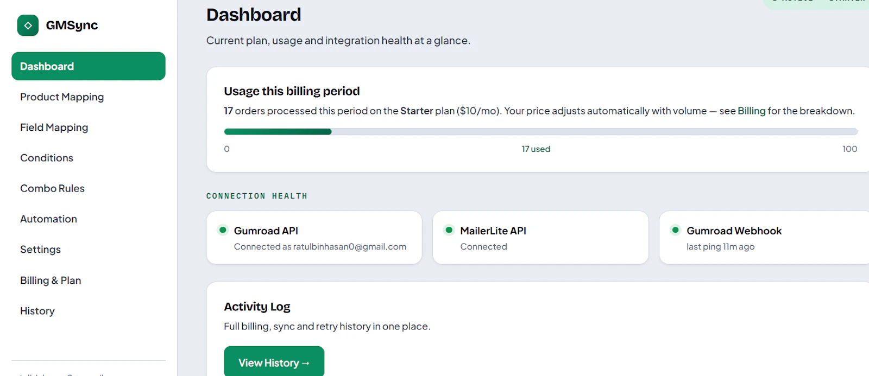This screenshot has height=376, width=869.
Task: Click the Gumroad Webhook status dot
Action: pos(675,230)
